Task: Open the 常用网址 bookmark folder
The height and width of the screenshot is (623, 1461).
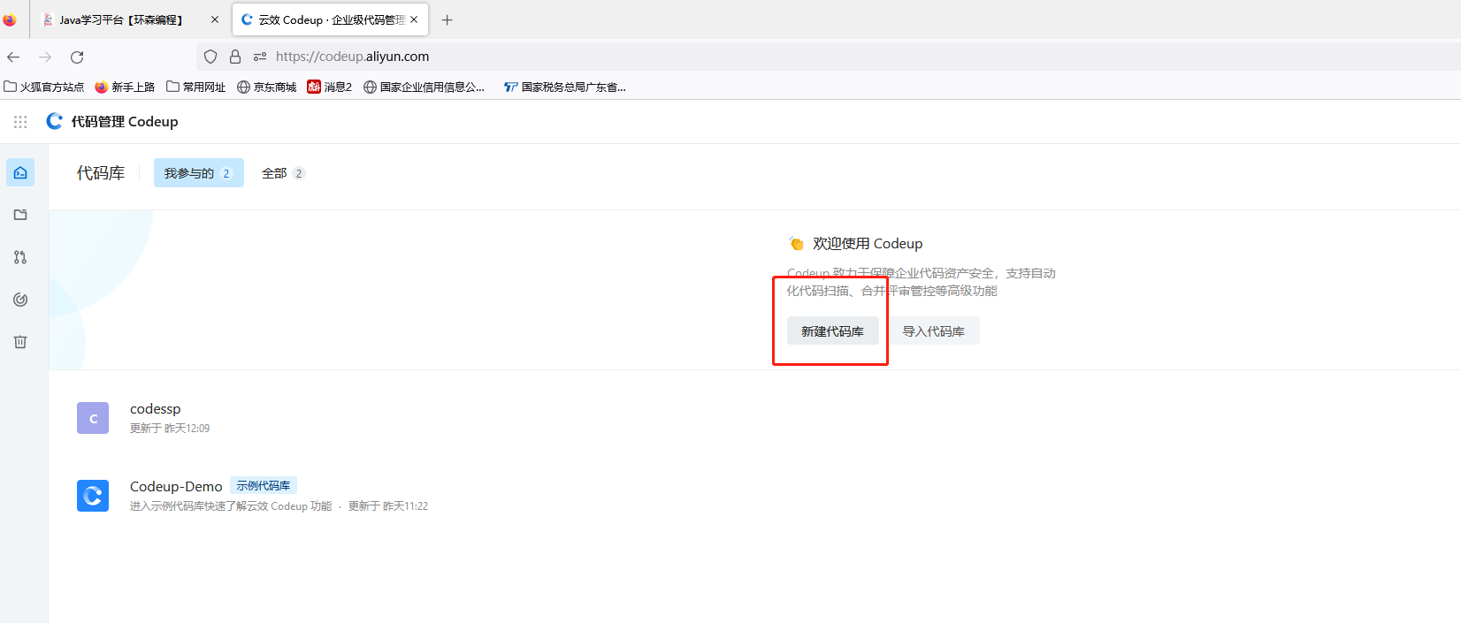Action: coord(196,87)
